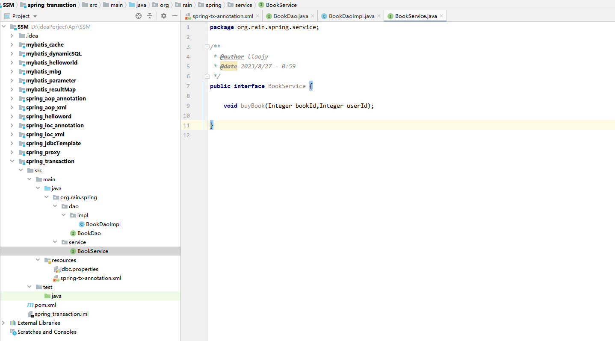Fold the Javadoc comment at line 3
The height and width of the screenshot is (341, 615).
click(x=207, y=47)
